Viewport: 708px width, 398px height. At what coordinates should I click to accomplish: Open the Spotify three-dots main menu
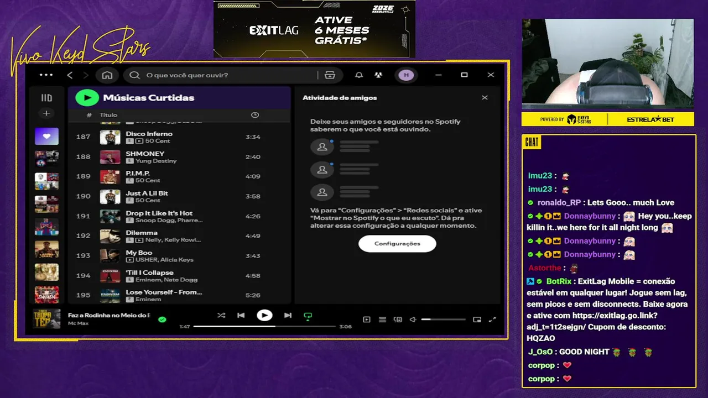click(x=46, y=75)
